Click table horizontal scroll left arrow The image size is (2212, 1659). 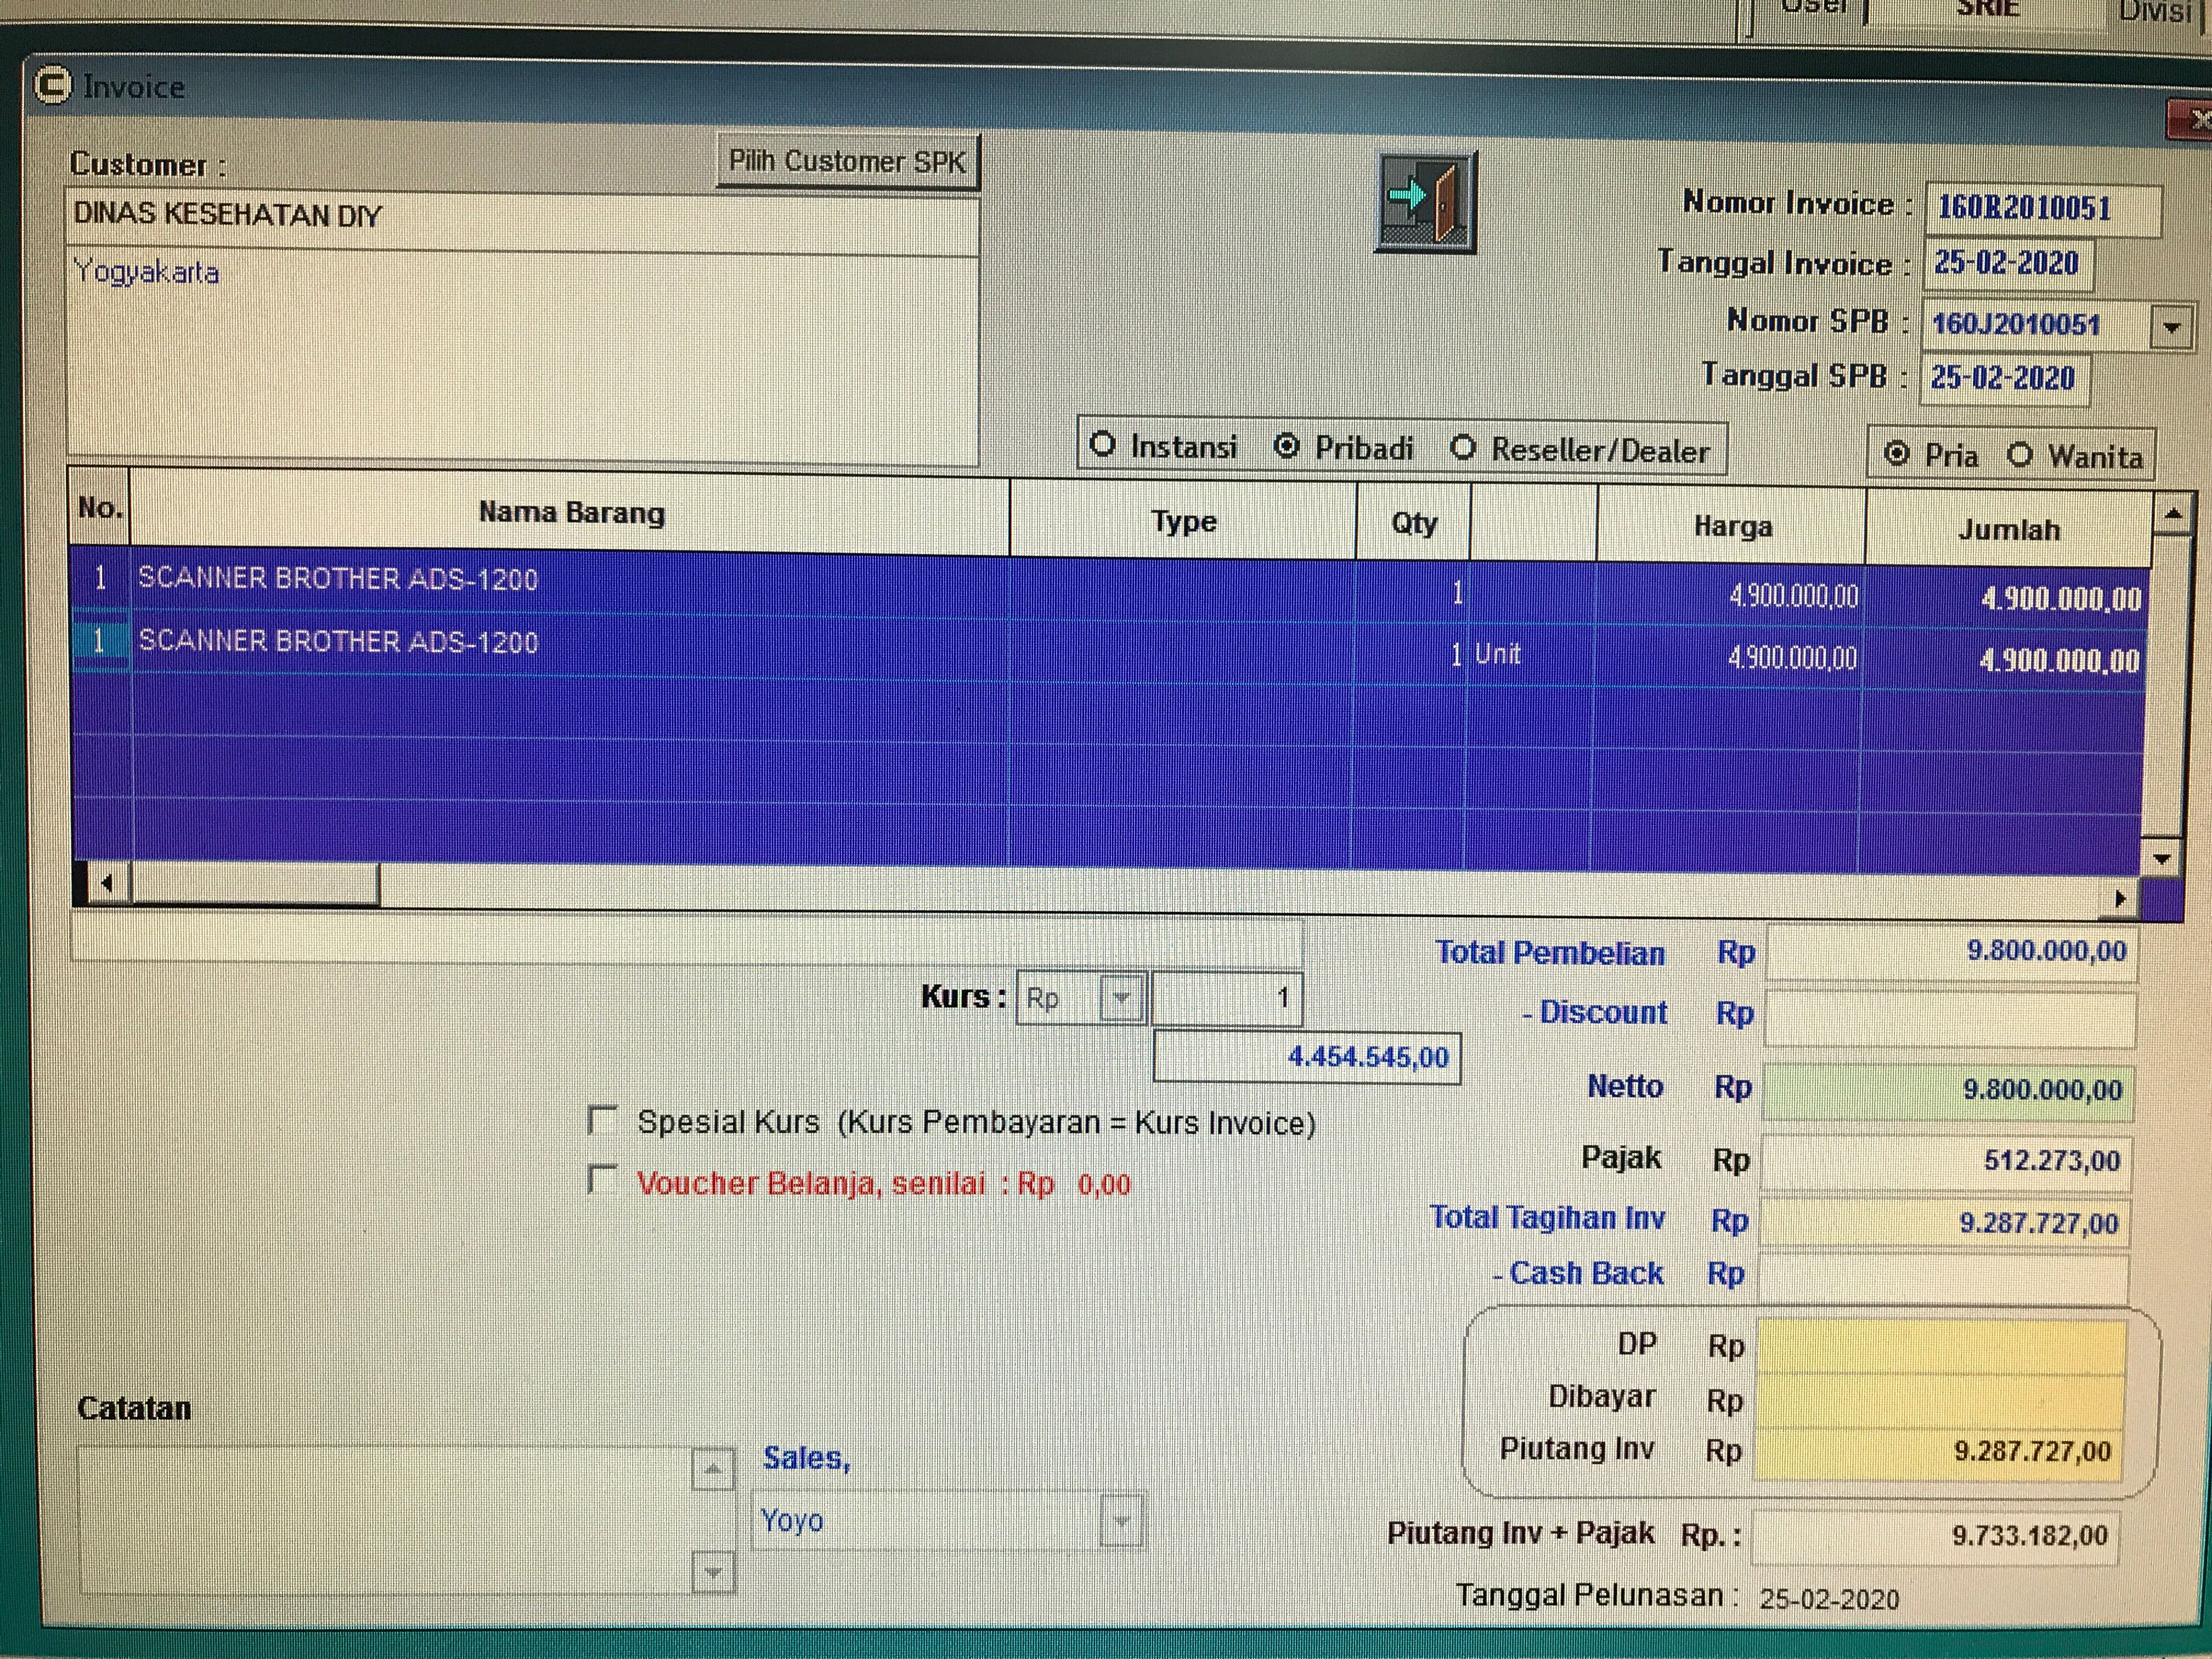click(106, 883)
